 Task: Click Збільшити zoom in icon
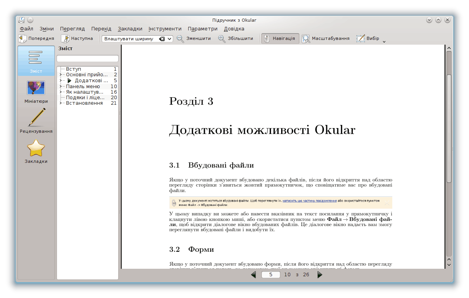tap(222, 39)
